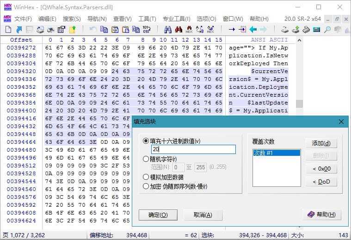Click the Replace hex values icon
The width and height of the screenshot is (351, 240).
pyautogui.click(x=210, y=29)
